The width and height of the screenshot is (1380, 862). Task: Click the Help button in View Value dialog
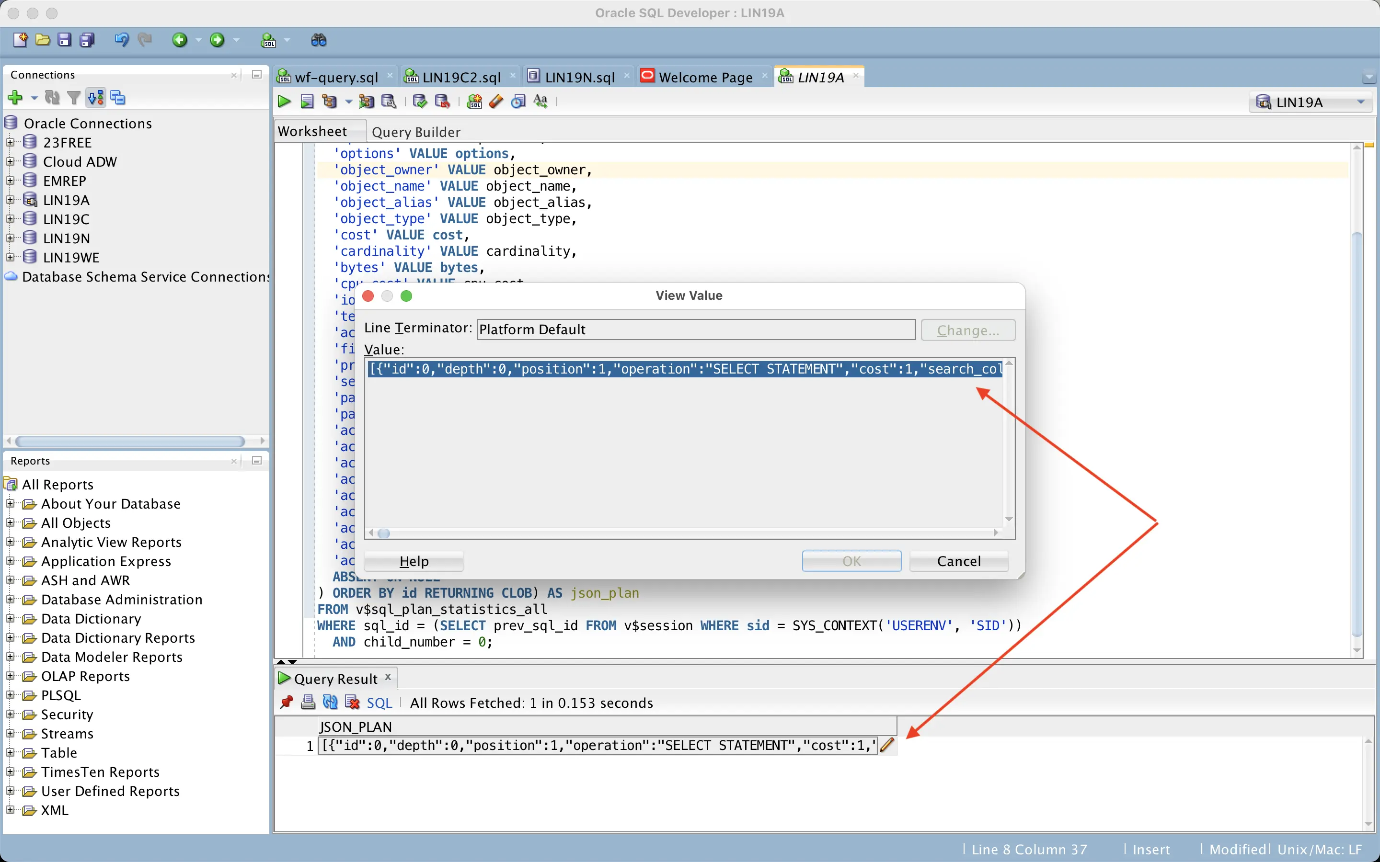click(x=414, y=561)
